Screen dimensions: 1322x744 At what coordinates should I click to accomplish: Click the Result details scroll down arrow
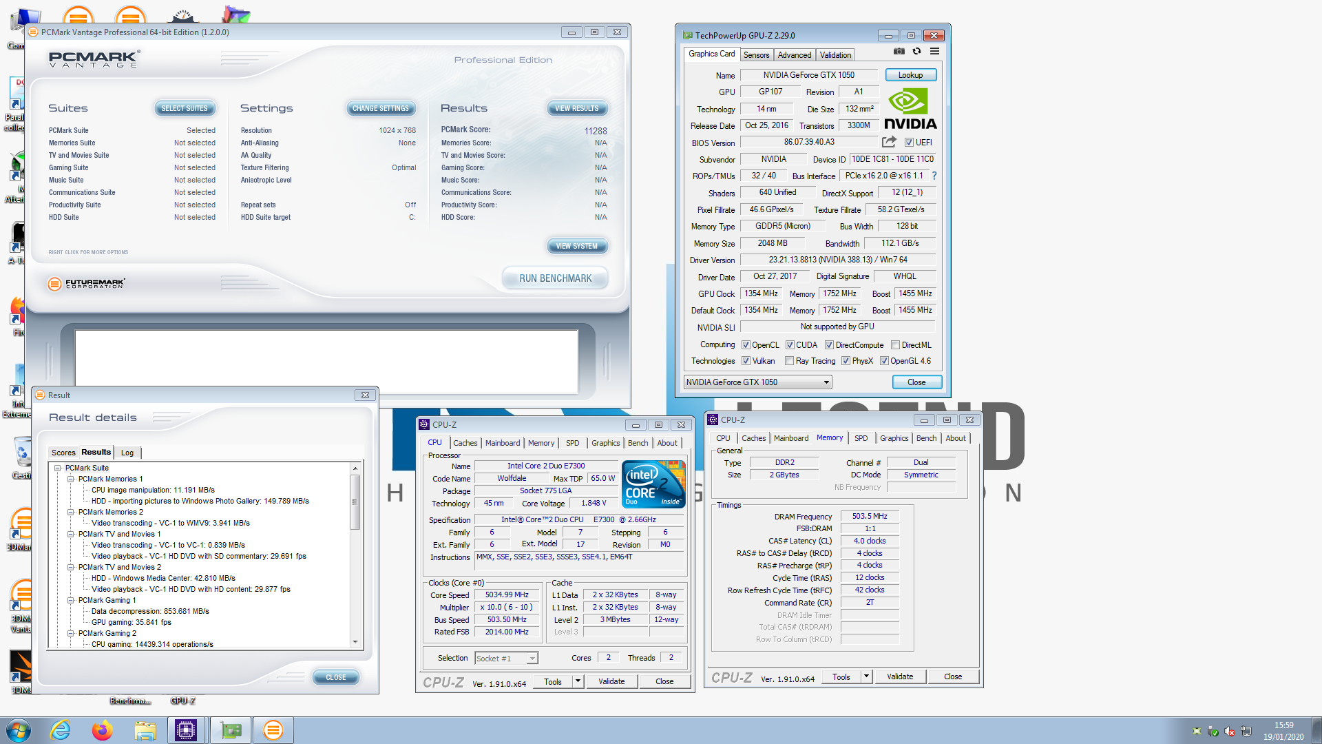pyautogui.click(x=355, y=642)
